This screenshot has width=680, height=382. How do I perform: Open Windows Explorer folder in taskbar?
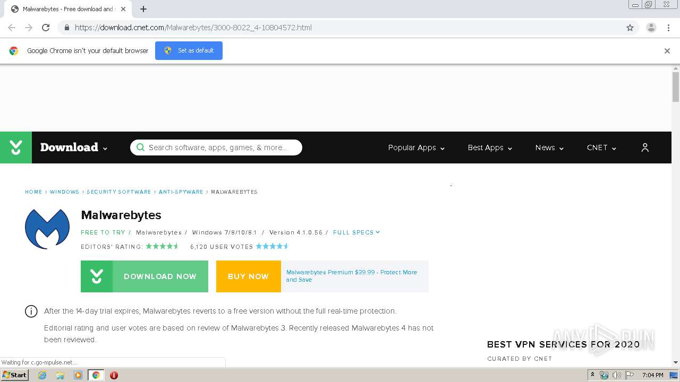pos(60,375)
